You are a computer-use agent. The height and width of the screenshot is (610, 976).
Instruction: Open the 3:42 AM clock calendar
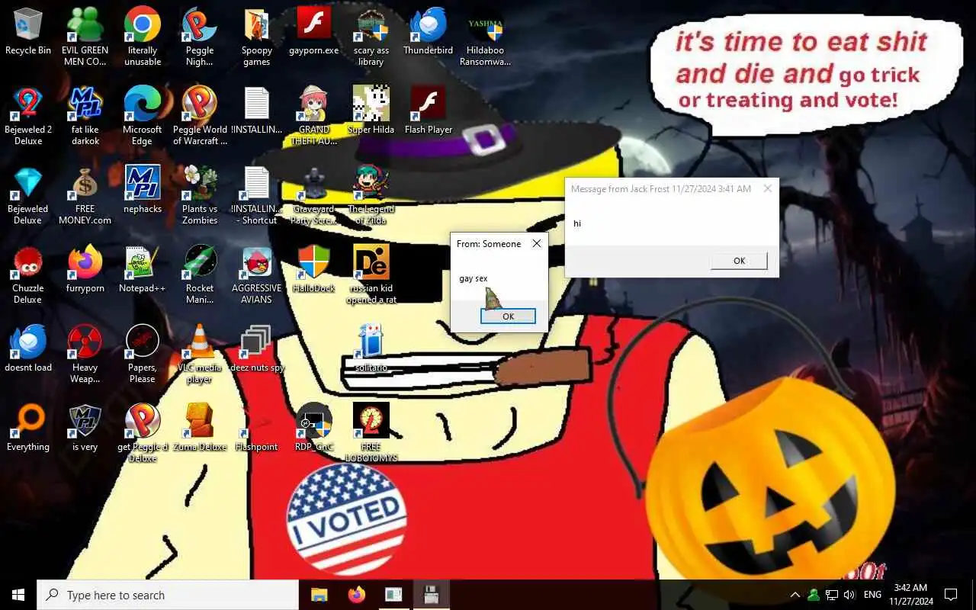[910, 595]
